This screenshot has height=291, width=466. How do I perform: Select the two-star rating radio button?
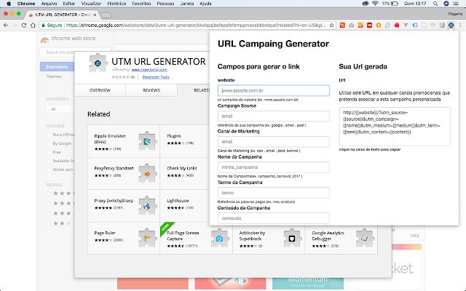click(x=49, y=223)
